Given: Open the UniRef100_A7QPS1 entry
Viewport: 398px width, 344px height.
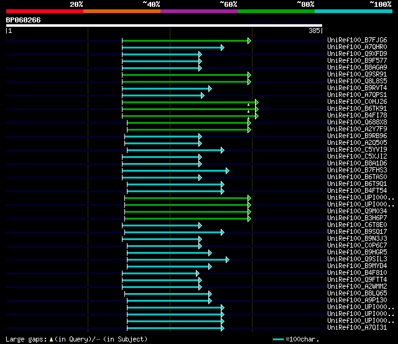Looking at the screenshot, I should 357,95.
